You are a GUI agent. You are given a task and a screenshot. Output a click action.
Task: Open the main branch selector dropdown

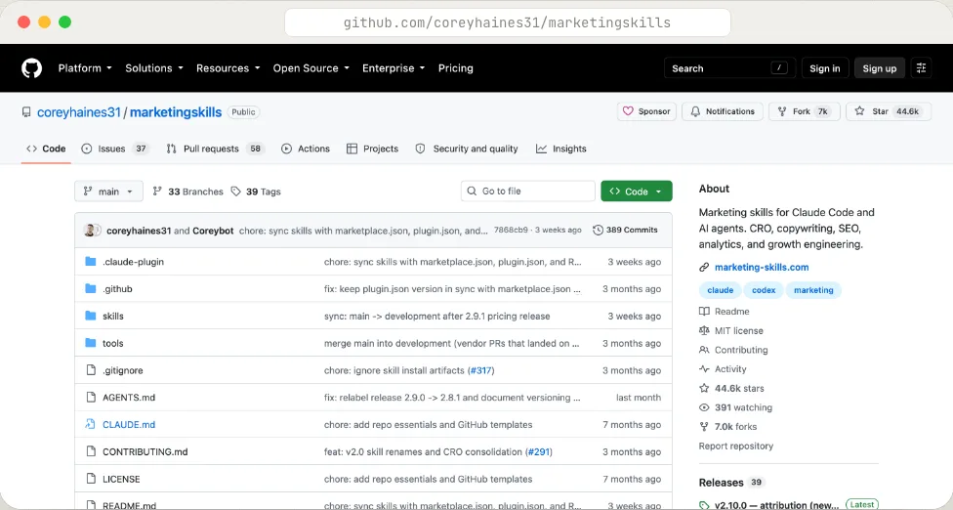coord(108,191)
